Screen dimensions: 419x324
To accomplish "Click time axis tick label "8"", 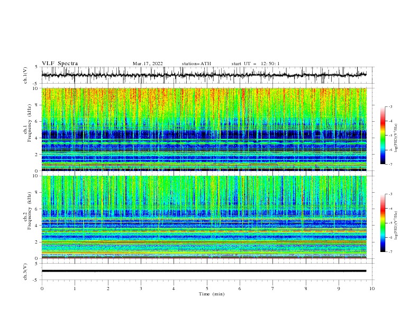I will pos(306,289).
